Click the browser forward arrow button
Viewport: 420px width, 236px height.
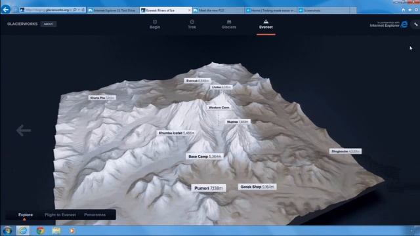point(15,10)
